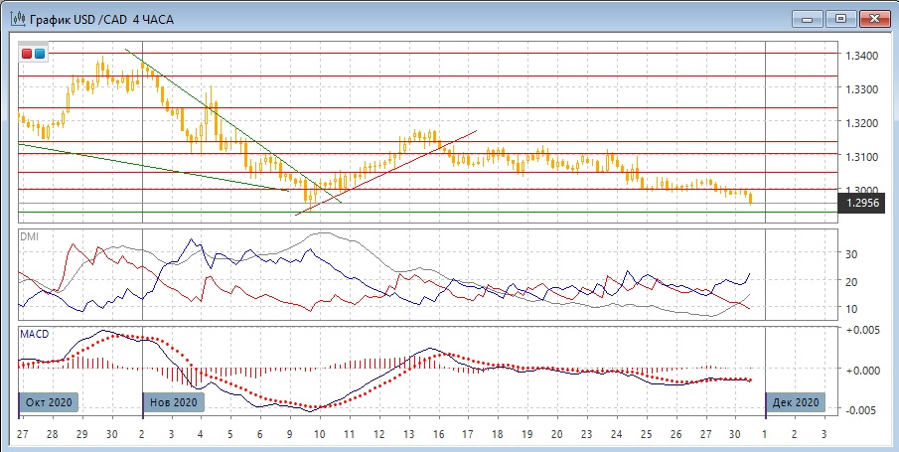Click the current price label 1.2956
The image size is (899, 452).
click(861, 203)
